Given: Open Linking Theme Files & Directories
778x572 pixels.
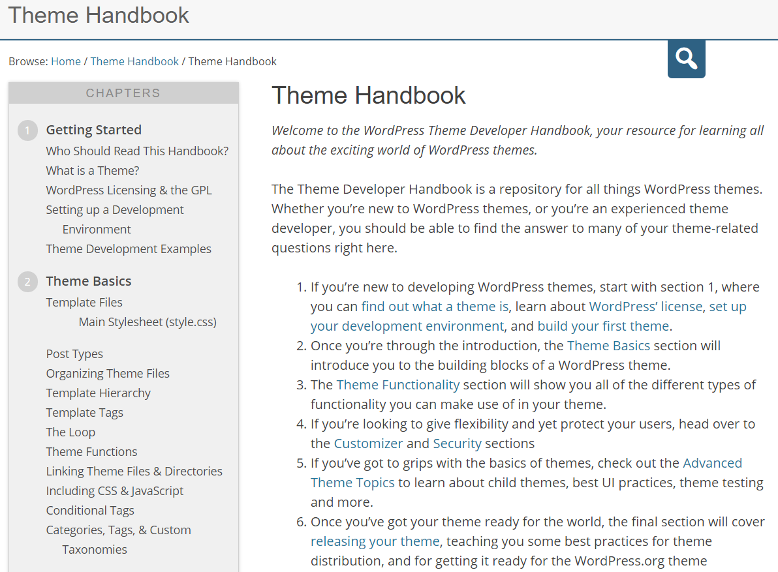Looking at the screenshot, I should (x=134, y=472).
